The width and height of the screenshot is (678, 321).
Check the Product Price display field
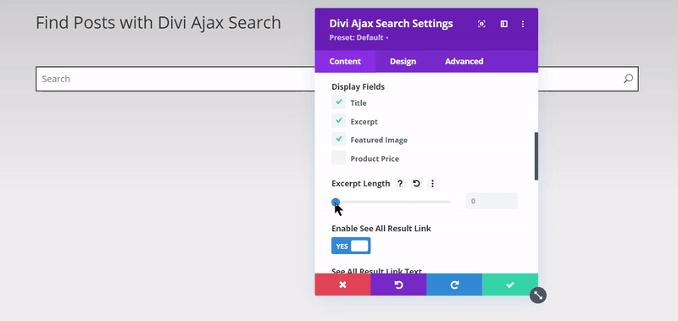[338, 158]
